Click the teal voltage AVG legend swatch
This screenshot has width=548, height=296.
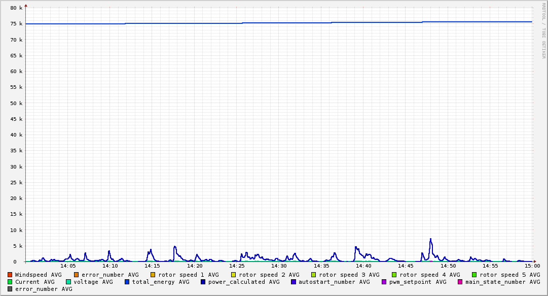point(68,282)
